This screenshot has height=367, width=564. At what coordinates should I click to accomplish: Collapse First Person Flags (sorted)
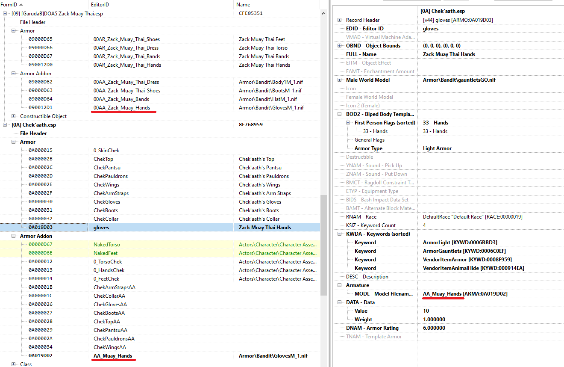pos(348,123)
